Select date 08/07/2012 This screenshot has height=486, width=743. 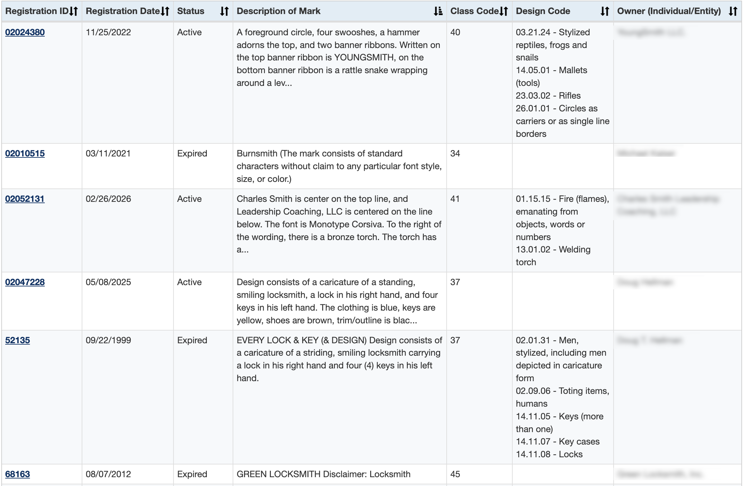(x=108, y=474)
